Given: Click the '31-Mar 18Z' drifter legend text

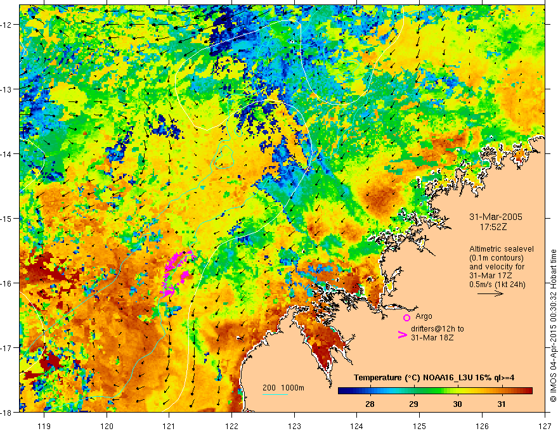Looking at the screenshot, I should 432,337.
